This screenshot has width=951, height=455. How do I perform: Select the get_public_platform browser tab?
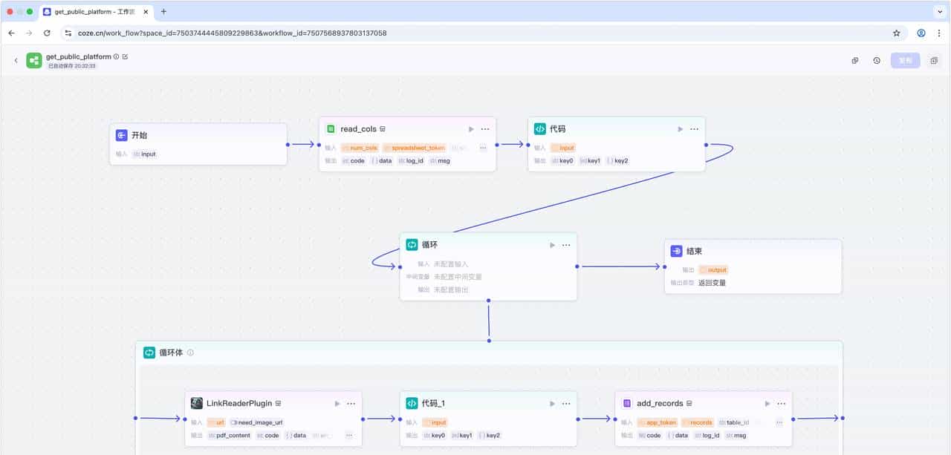[x=93, y=12]
